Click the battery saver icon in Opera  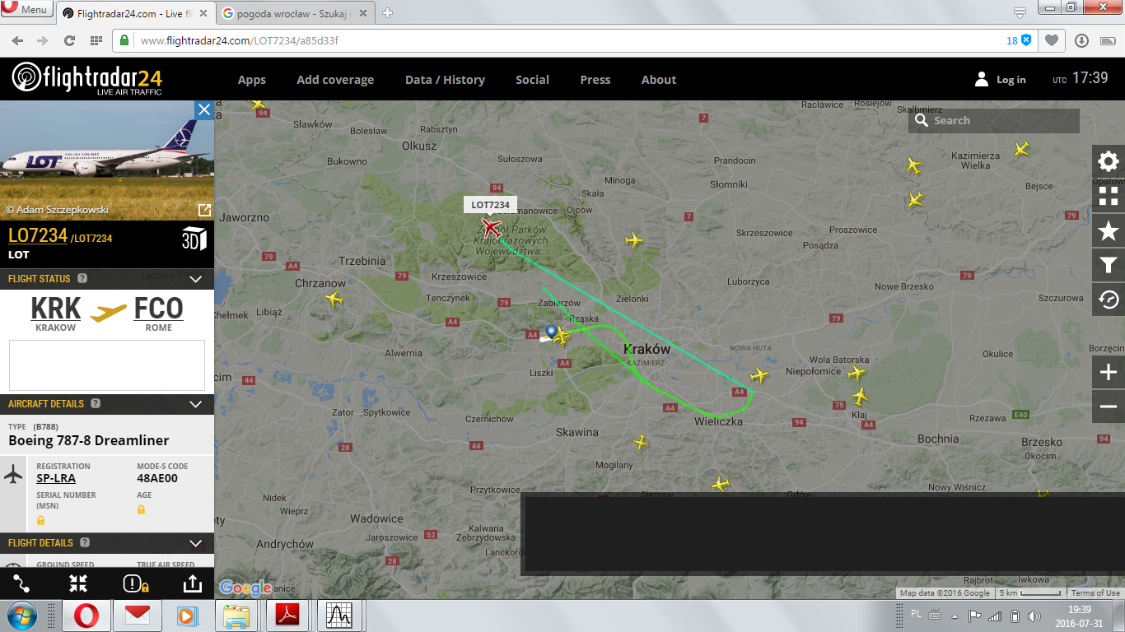(x=1107, y=40)
